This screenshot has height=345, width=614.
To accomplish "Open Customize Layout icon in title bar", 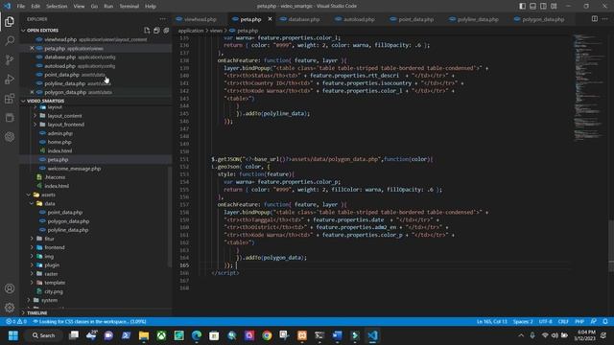I will click(554, 6).
